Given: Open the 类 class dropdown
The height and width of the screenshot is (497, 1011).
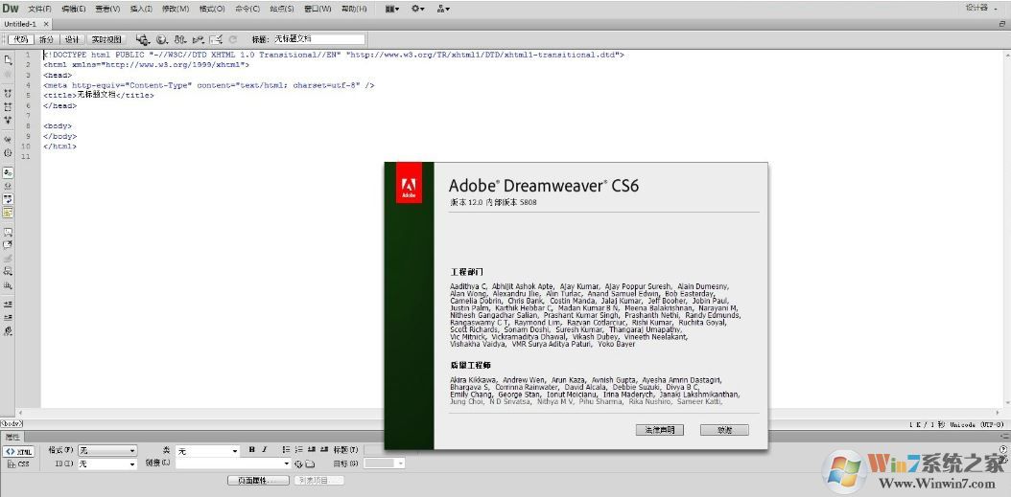Looking at the screenshot, I should 207,451.
